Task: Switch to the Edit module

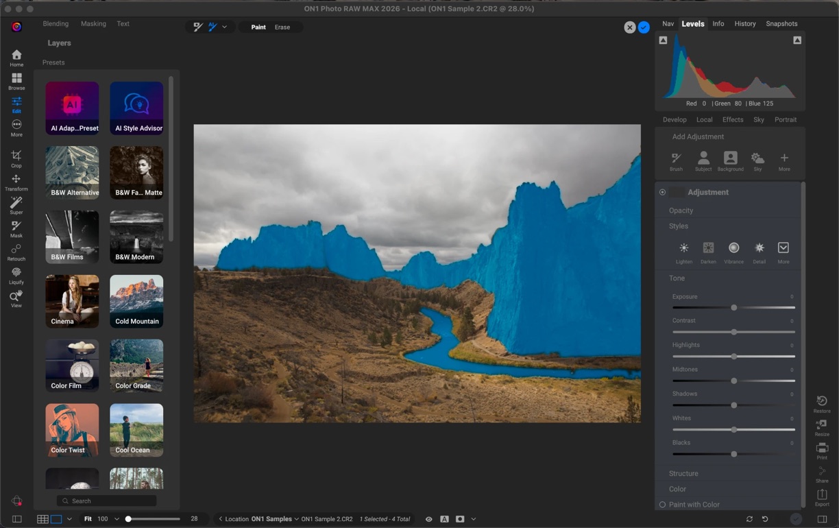Action: click(16, 104)
